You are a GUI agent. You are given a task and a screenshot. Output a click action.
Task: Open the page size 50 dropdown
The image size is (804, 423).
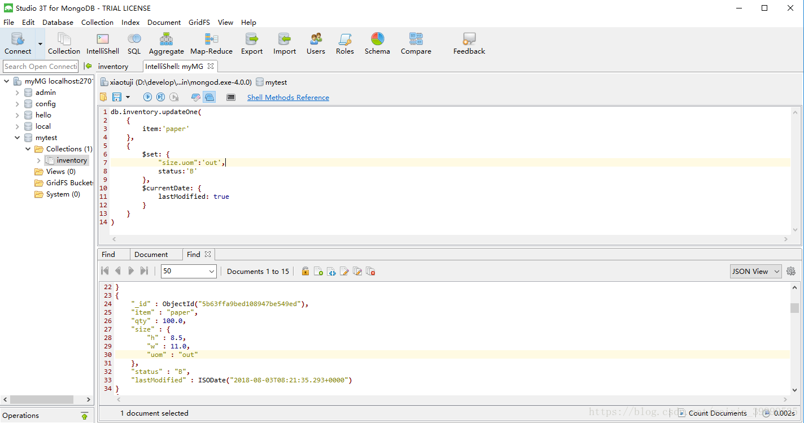[x=189, y=271]
